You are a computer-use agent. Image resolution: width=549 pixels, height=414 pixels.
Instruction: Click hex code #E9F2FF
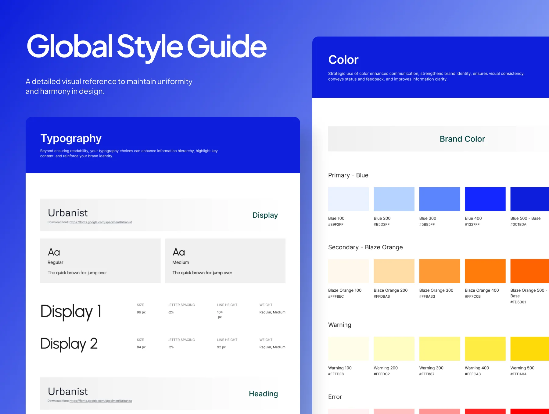(336, 225)
